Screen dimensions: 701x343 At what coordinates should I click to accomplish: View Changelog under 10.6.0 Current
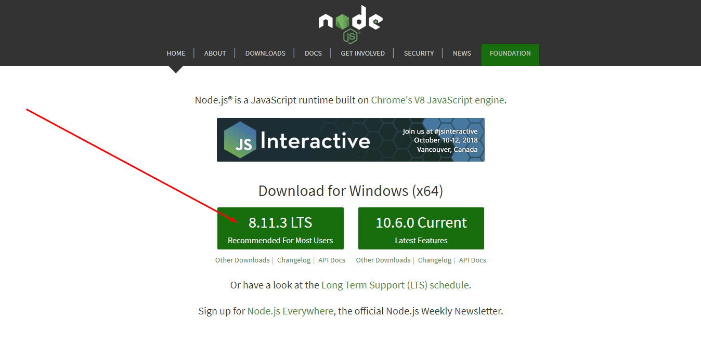tap(435, 260)
